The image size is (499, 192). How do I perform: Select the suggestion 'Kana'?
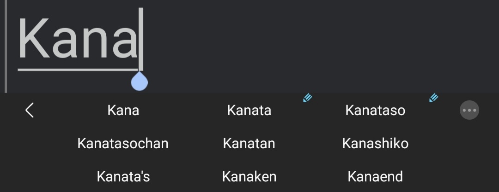[123, 111]
